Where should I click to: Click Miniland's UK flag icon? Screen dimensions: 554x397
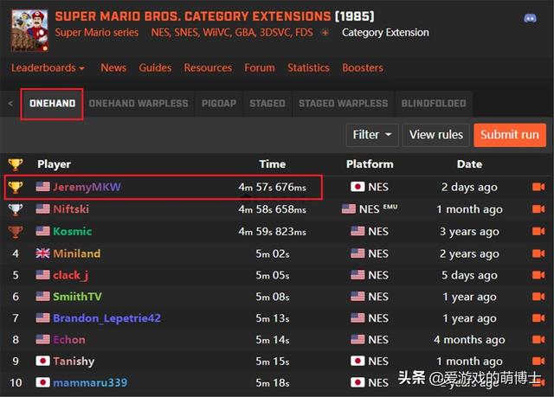click(42, 253)
